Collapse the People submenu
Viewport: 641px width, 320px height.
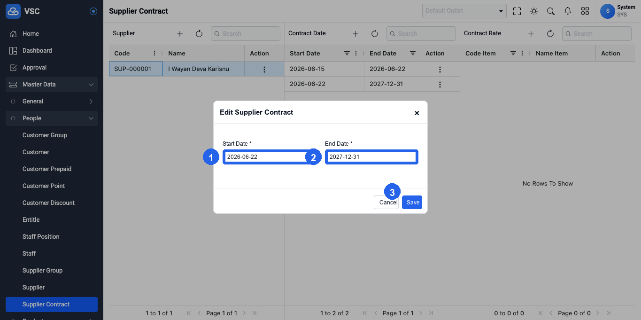click(x=52, y=118)
